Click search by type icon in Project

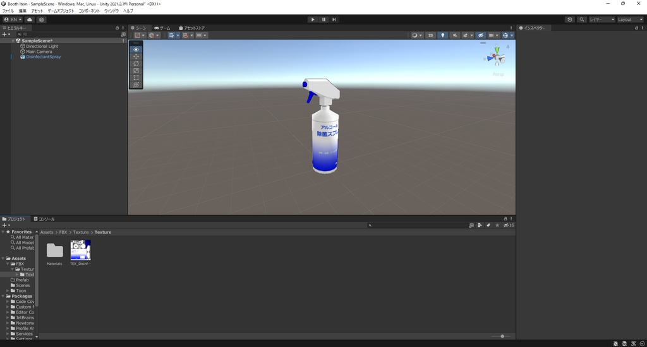[480, 225]
